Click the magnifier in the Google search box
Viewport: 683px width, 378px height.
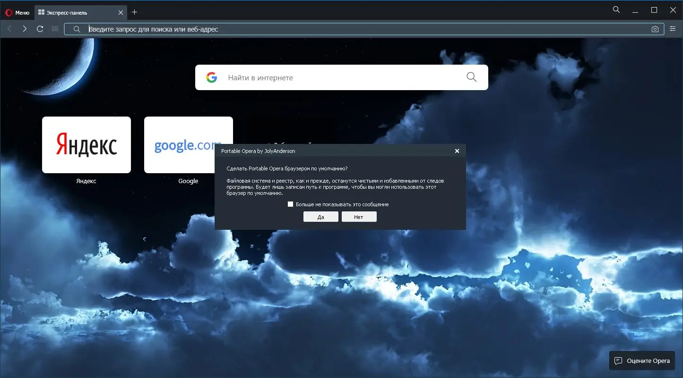pyautogui.click(x=471, y=77)
